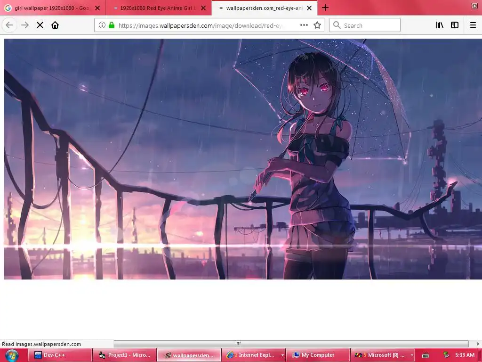
Task: Close the wallpapersden.com image tab
Action: [309, 8]
